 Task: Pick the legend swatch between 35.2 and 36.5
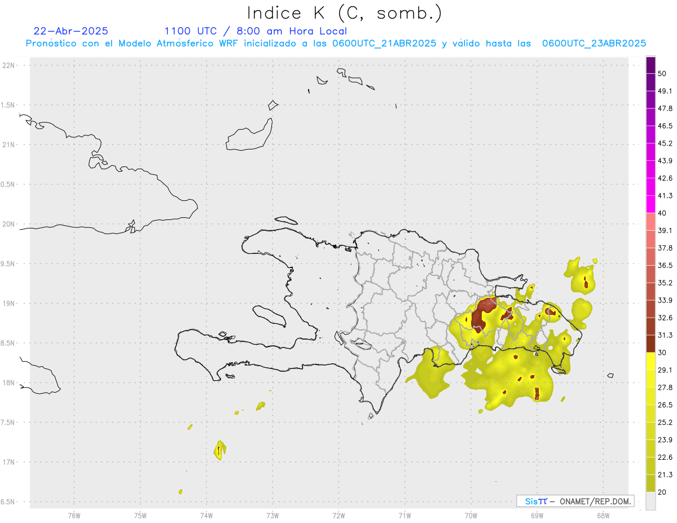650,274
